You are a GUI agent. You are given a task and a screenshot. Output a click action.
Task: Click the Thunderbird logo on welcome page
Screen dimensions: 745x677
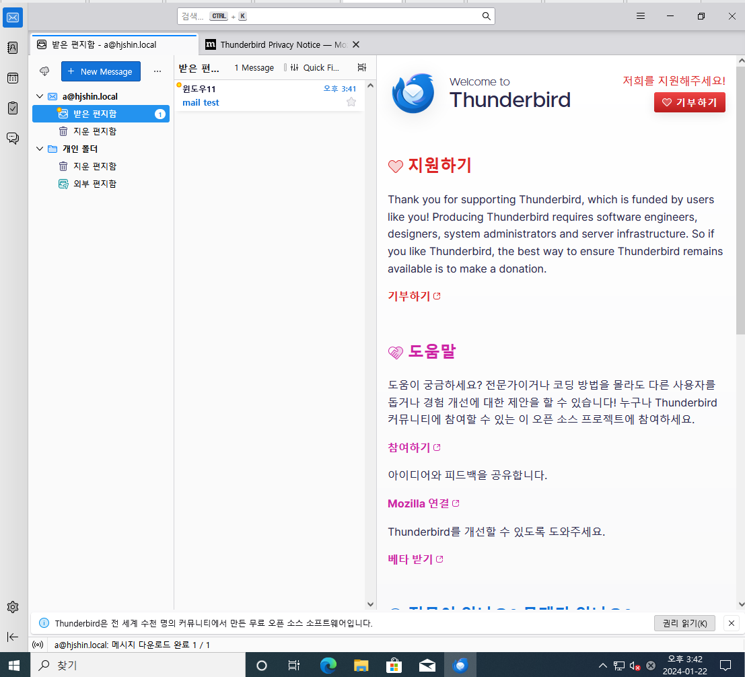(413, 93)
